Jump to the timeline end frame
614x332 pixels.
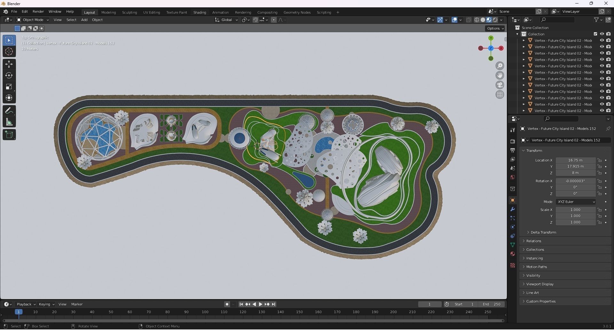274,305
